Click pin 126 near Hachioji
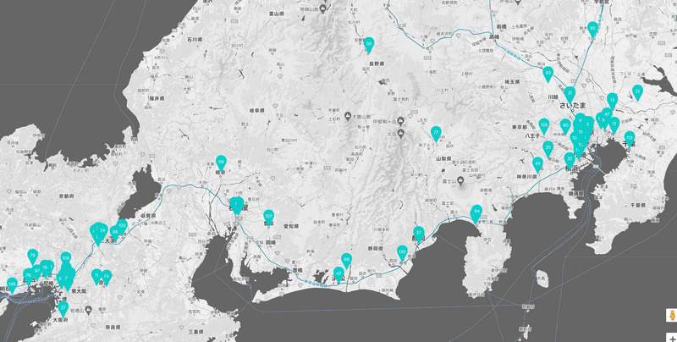The image size is (677, 342). point(543,126)
